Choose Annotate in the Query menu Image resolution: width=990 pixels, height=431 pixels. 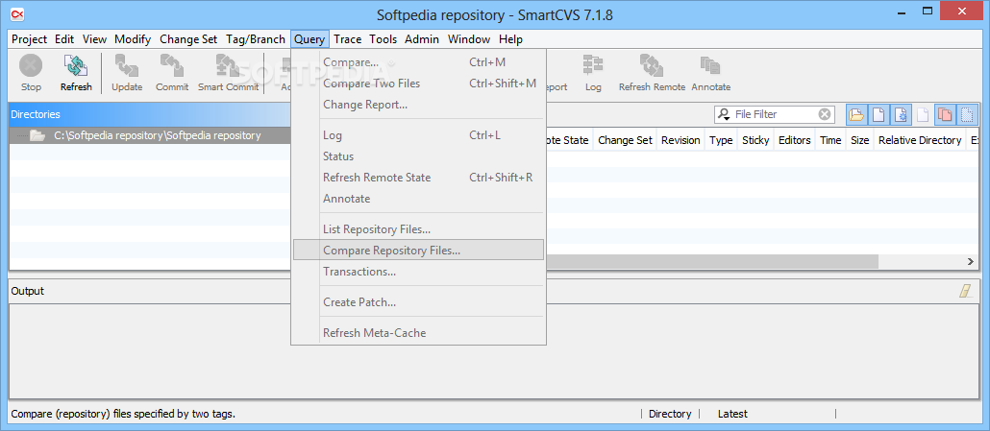click(x=418, y=199)
